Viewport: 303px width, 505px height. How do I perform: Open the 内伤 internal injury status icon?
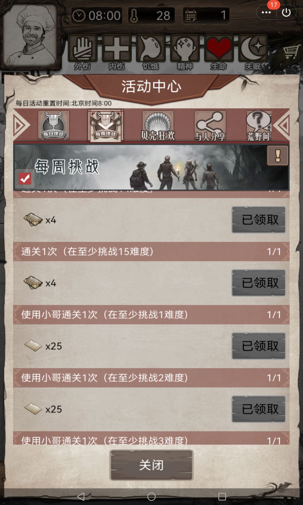pyautogui.click(x=117, y=48)
